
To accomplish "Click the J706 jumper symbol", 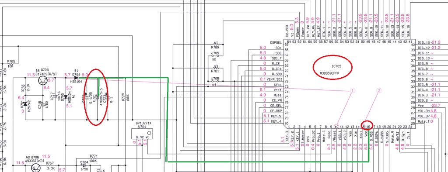I will click(x=215, y=81).
